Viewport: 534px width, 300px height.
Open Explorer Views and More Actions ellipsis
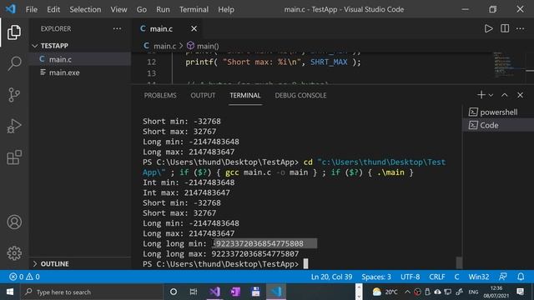click(x=117, y=28)
